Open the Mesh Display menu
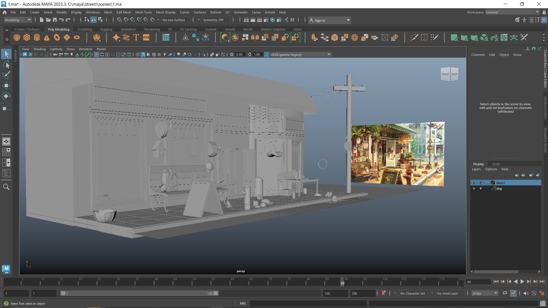 pyautogui.click(x=166, y=12)
